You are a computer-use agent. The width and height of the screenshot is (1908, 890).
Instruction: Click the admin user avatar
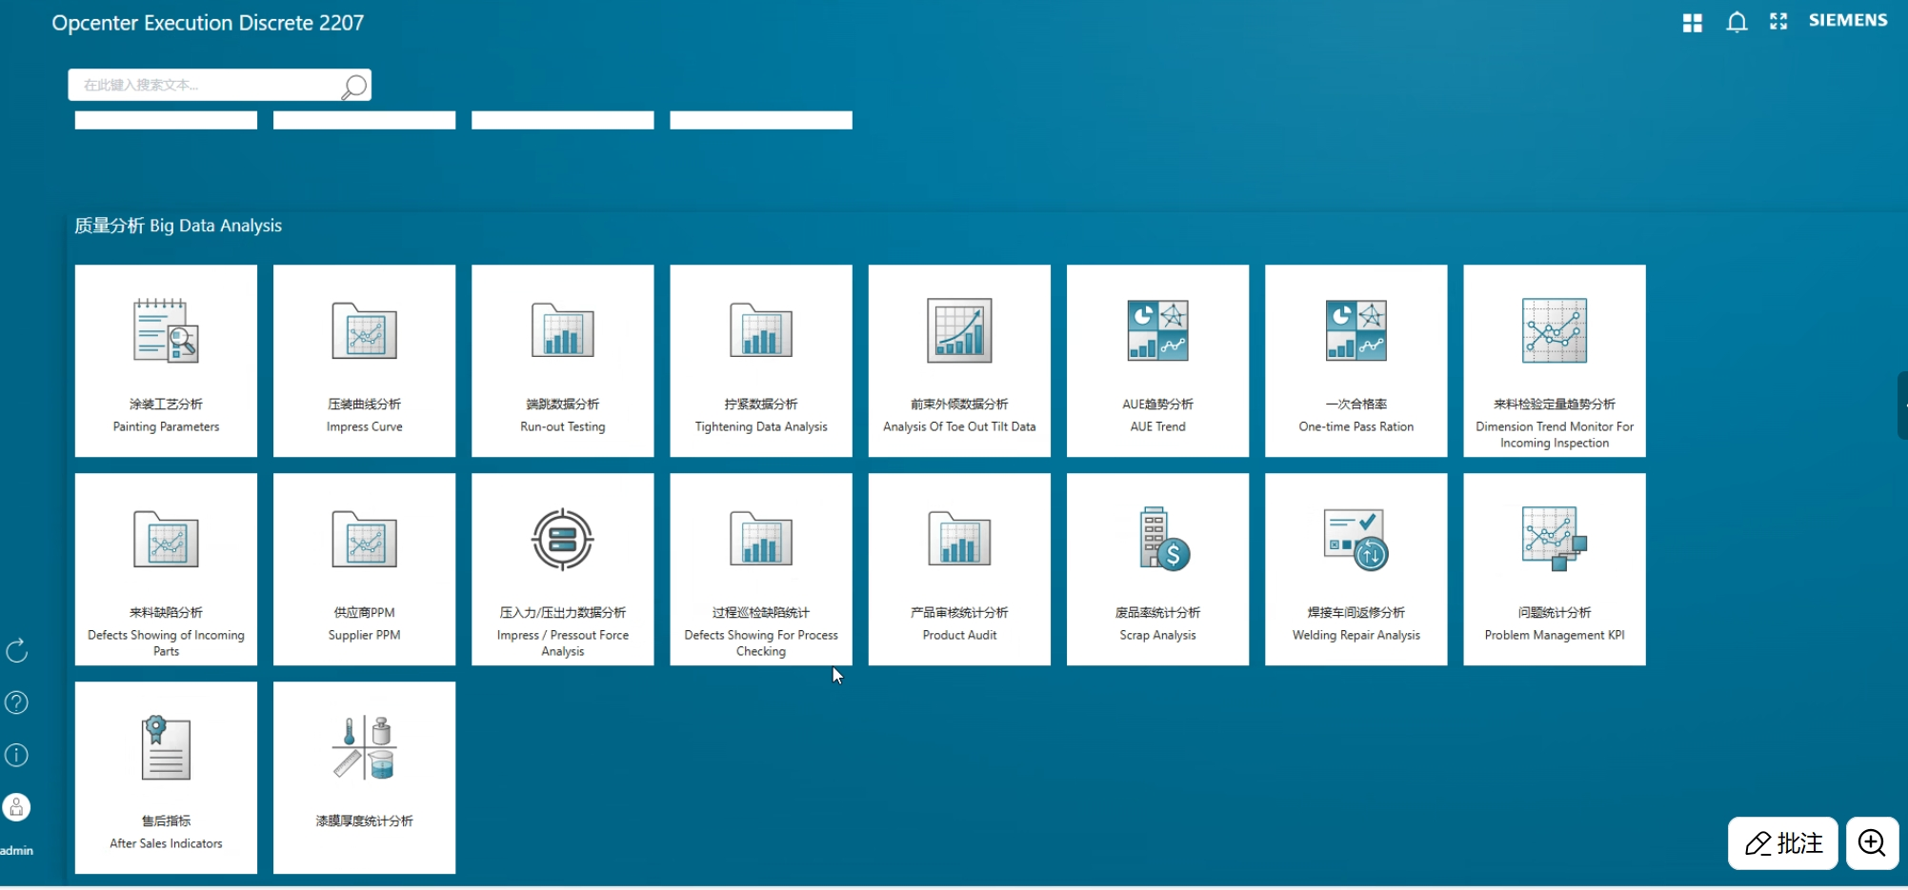(17, 807)
